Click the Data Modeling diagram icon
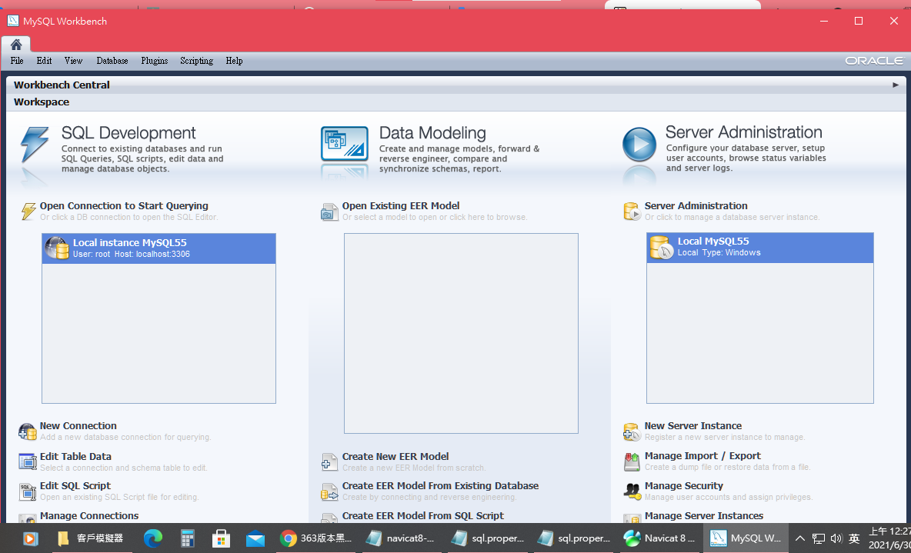 pyautogui.click(x=345, y=144)
